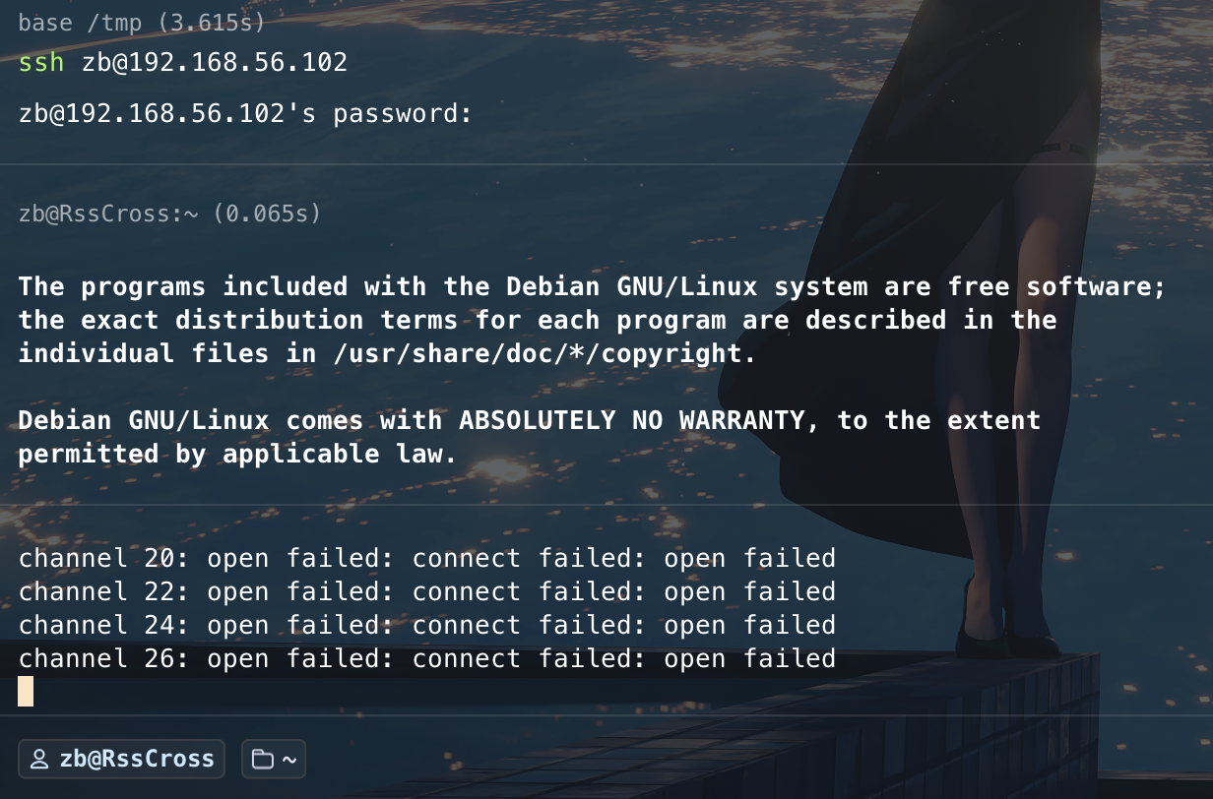This screenshot has height=799, width=1213.
Task: Click the user icon in the host chip
Action: (x=39, y=760)
